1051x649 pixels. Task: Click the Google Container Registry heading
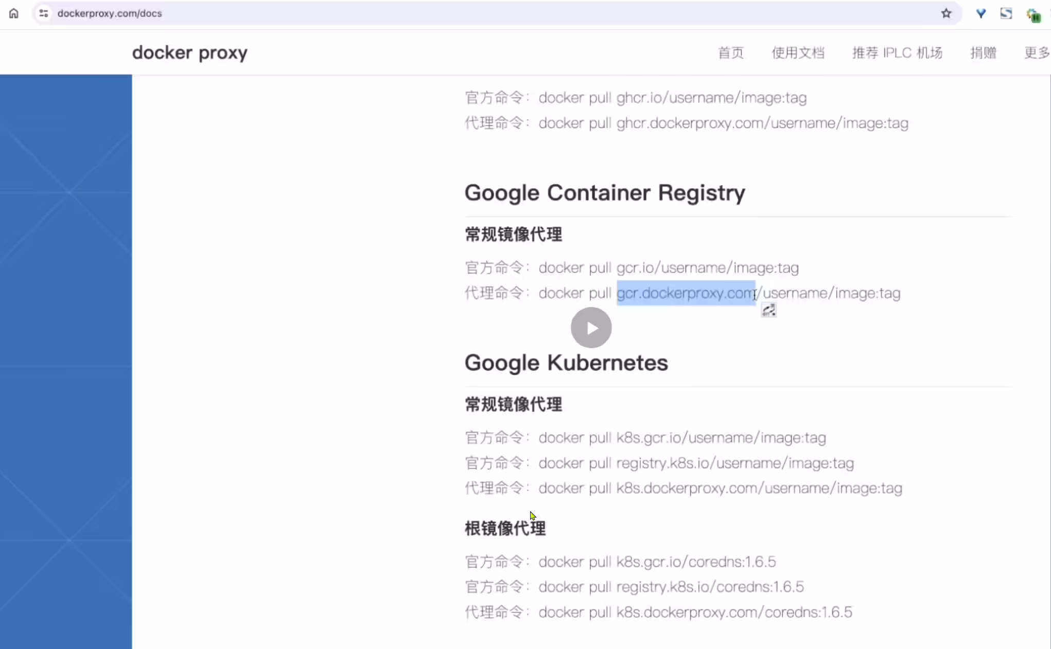(x=605, y=193)
